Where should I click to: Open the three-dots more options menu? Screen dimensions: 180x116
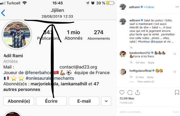(177, 7)
